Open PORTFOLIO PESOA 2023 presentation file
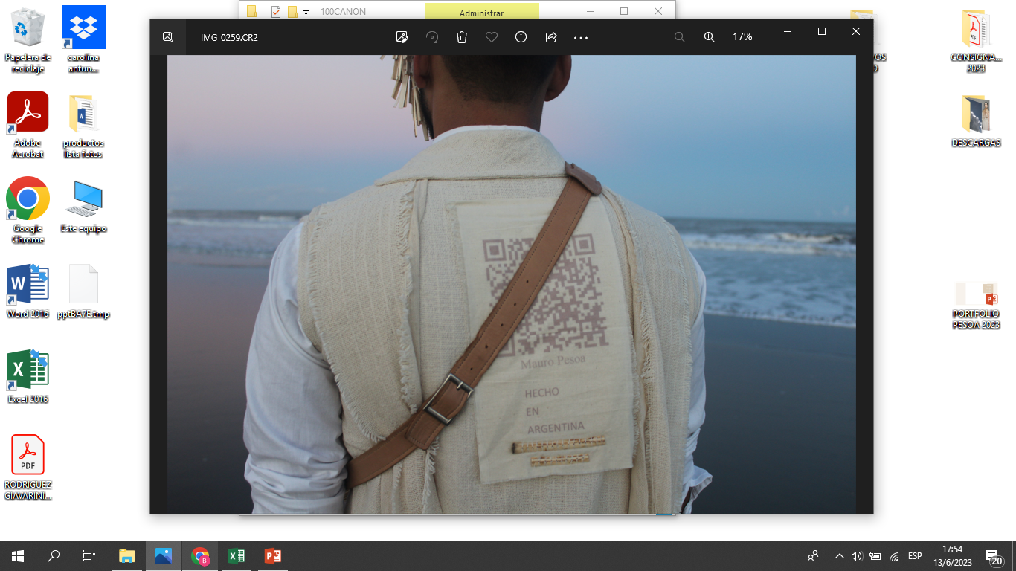1016x571 pixels. [x=976, y=305]
